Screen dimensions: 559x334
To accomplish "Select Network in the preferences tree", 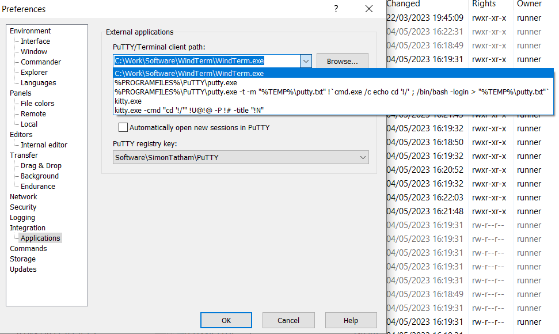I will [x=23, y=196].
